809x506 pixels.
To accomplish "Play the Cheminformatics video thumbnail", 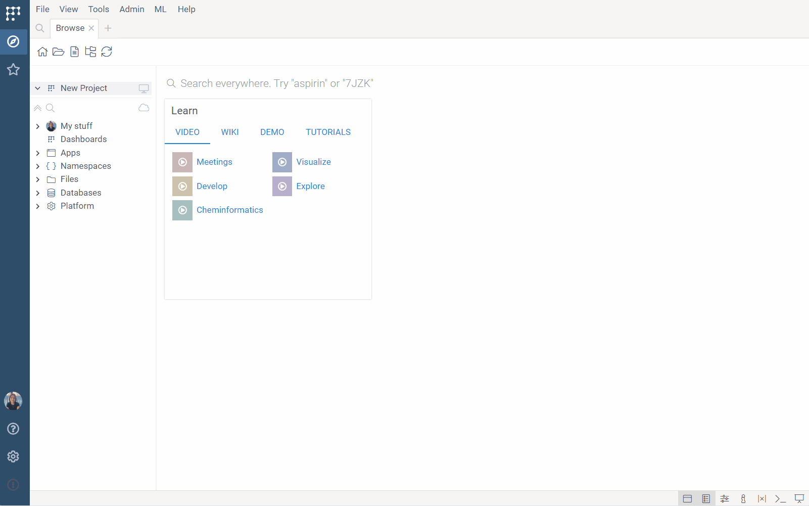I will (182, 210).
